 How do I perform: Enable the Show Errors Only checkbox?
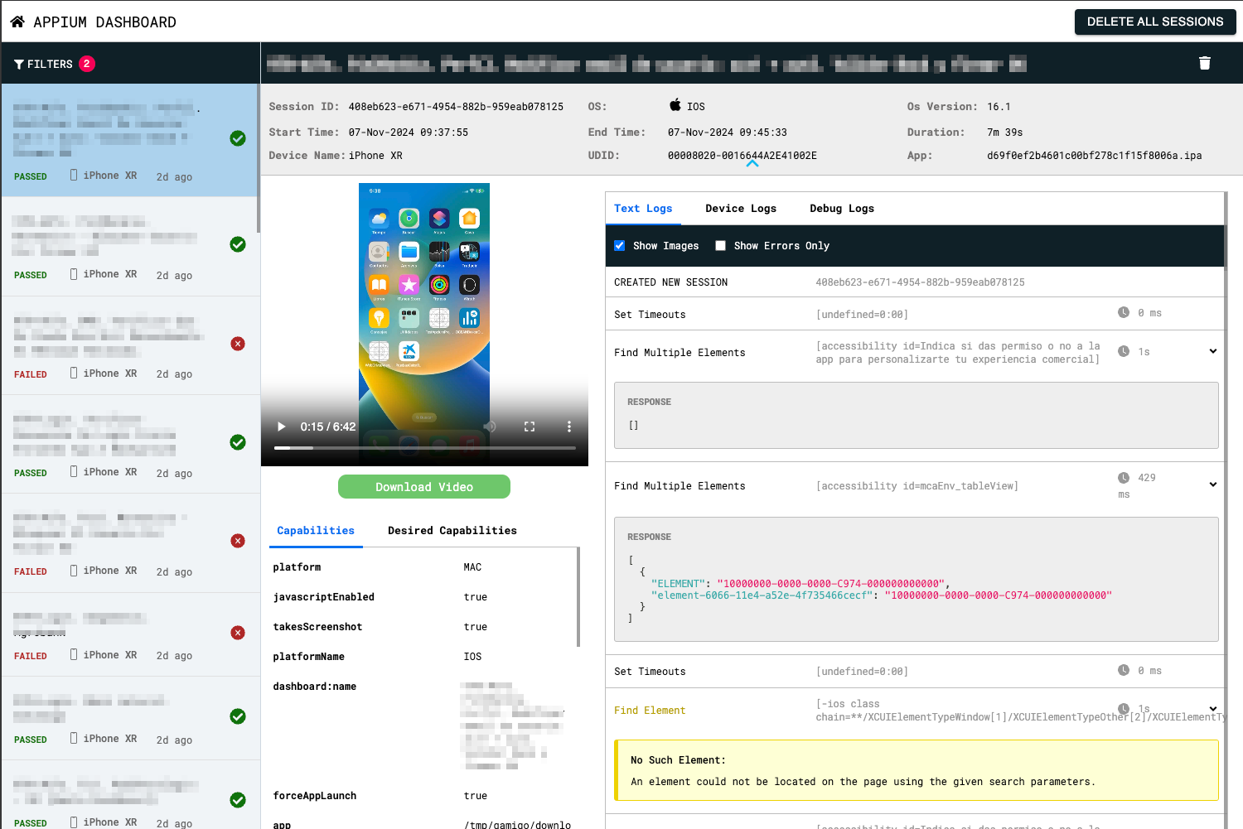pos(720,246)
